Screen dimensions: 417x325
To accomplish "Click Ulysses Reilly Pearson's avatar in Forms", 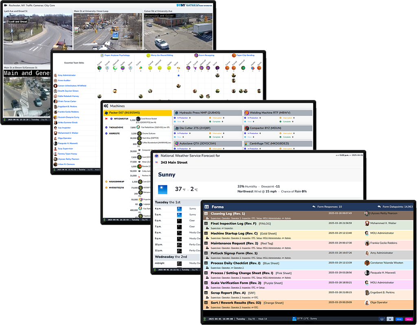I will coord(367,213).
